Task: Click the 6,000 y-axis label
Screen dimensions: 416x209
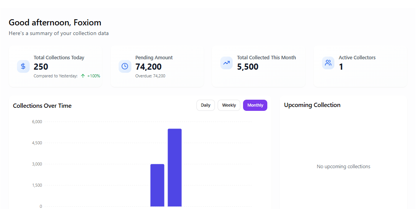Action: [37, 122]
